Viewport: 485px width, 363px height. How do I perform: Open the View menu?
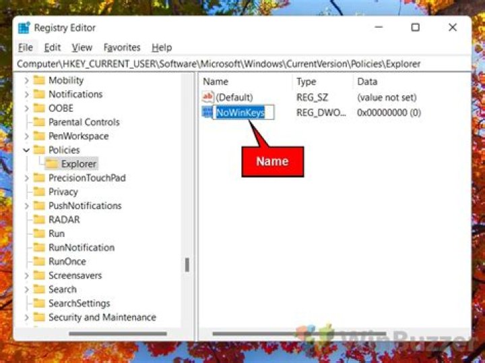[82, 47]
